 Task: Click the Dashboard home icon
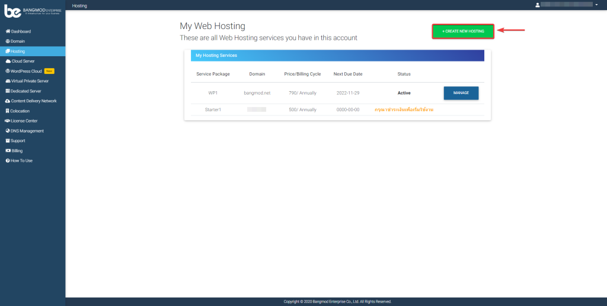coord(8,31)
